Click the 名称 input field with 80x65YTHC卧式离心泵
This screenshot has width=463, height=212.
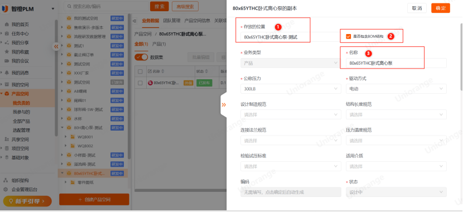[x=396, y=63]
